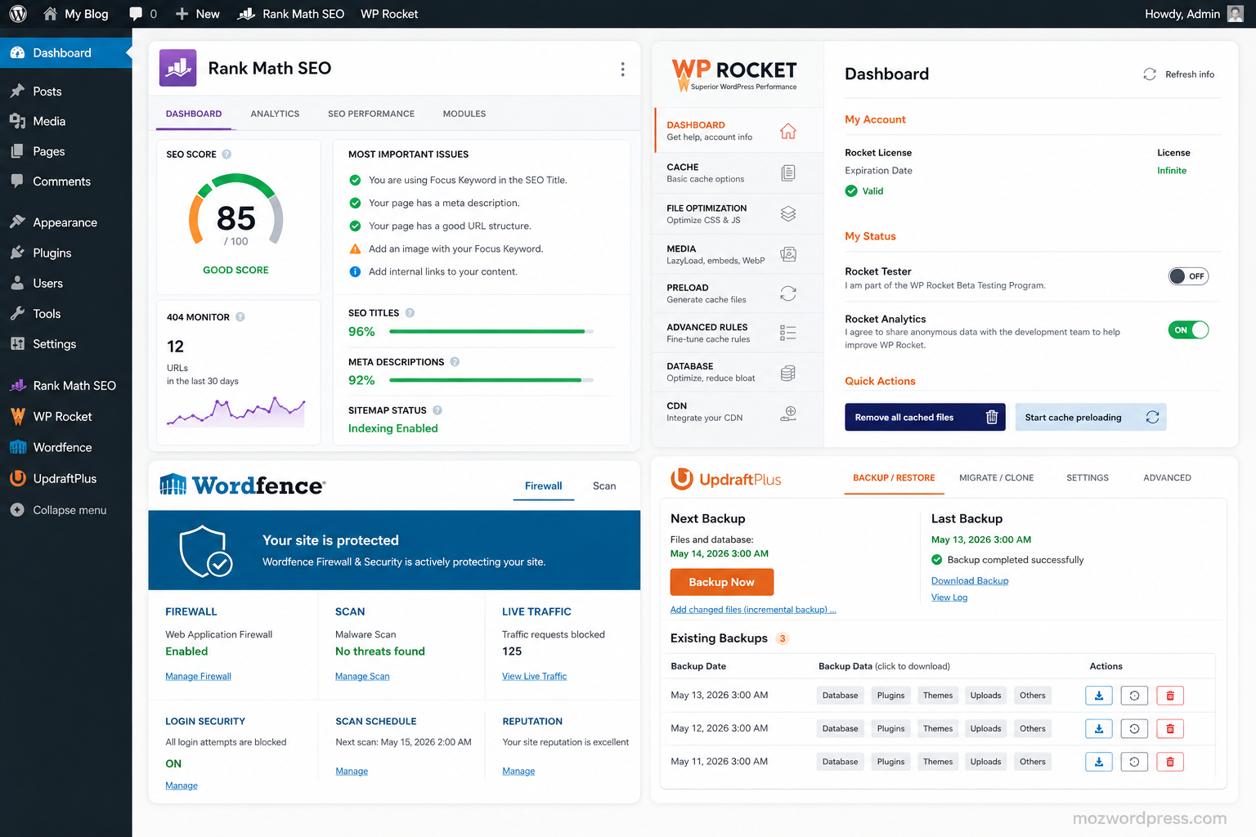Open the comments bubble in admin bar
This screenshot has height=837, width=1256.
136,14
